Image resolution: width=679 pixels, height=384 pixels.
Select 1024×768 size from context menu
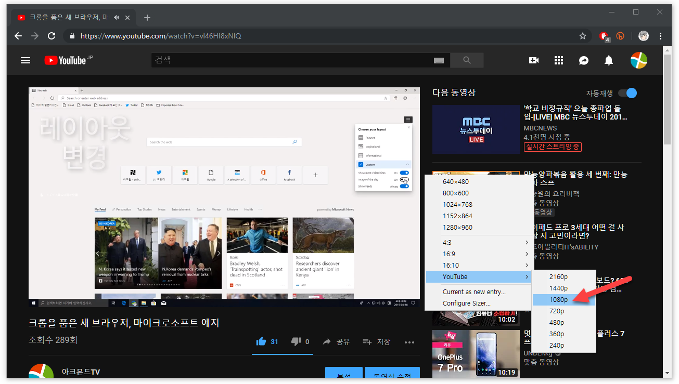[478, 205]
